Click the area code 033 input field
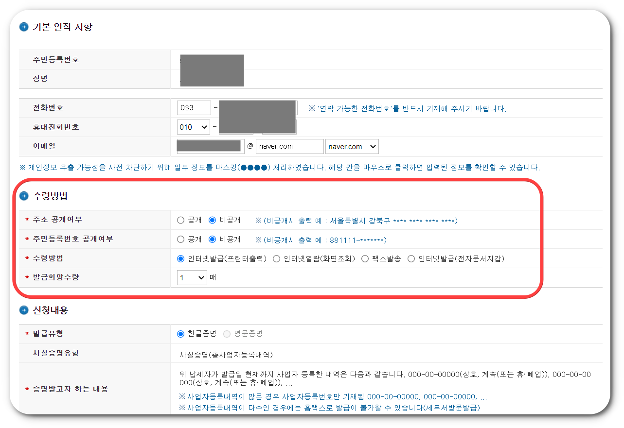This screenshot has width=624, height=428. point(193,107)
